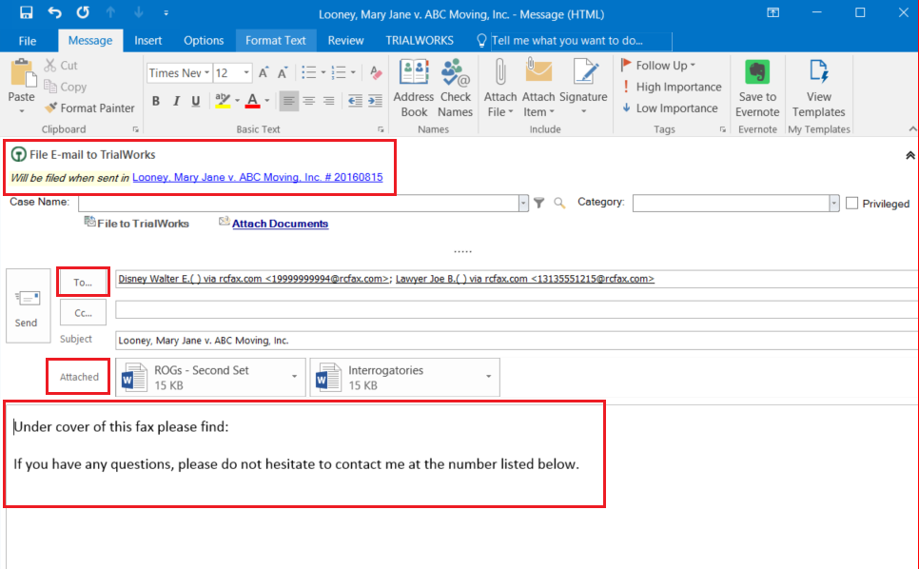Image resolution: width=919 pixels, height=569 pixels.
Task: Click the Tell me what you want field
Action: tap(580, 40)
